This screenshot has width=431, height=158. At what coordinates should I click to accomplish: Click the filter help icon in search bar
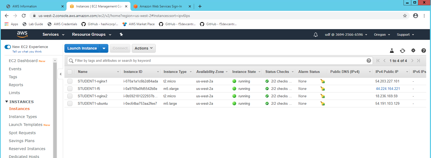pos(369,60)
